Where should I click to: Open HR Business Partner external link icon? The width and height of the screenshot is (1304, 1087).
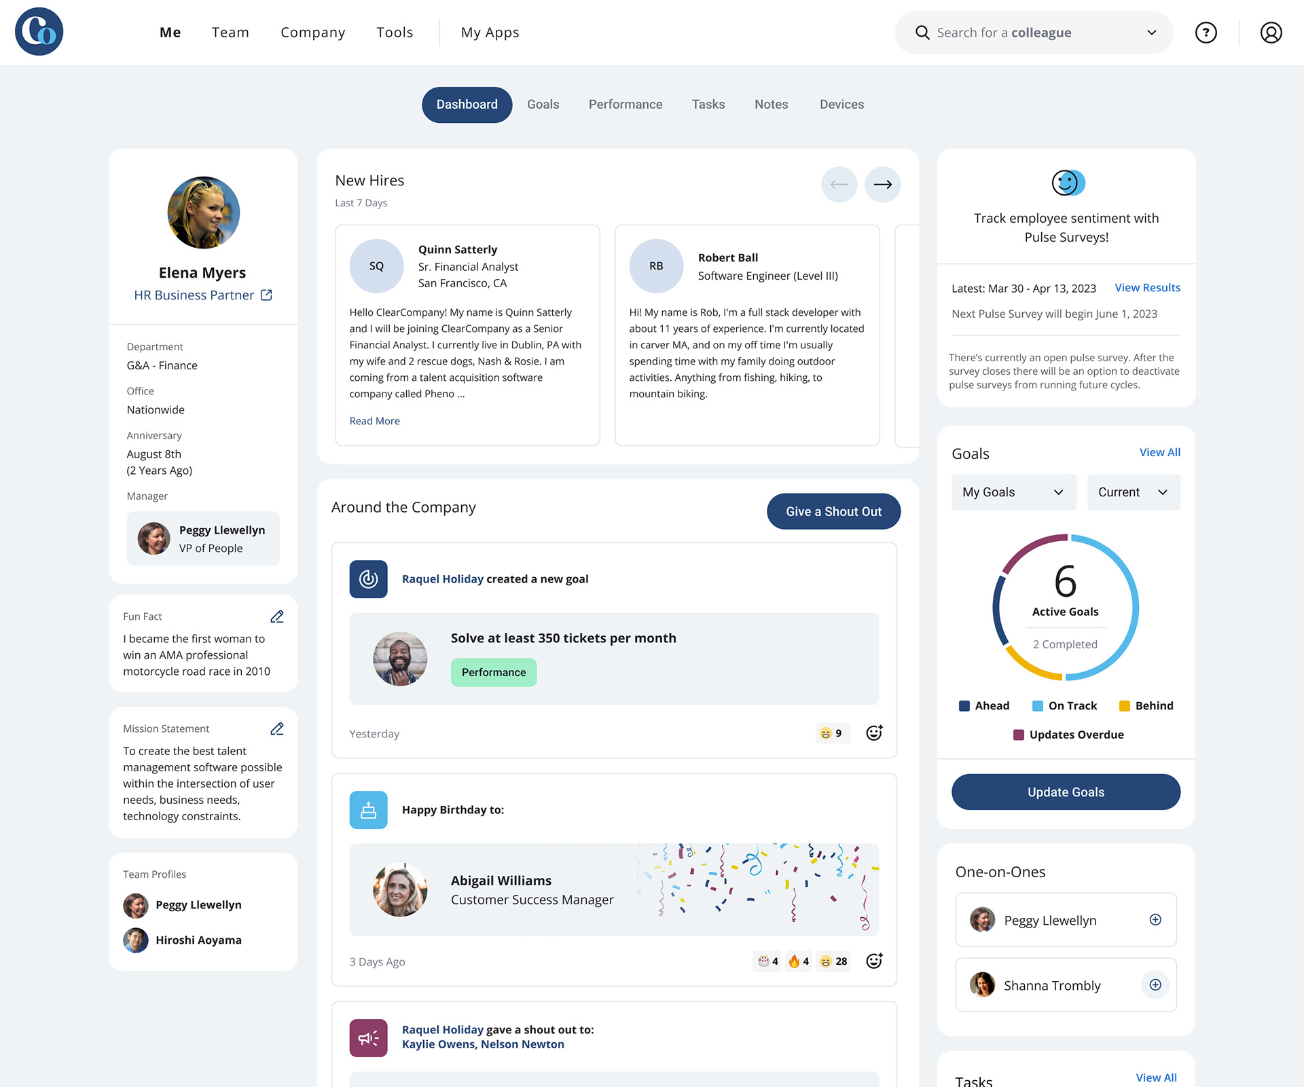(x=266, y=295)
